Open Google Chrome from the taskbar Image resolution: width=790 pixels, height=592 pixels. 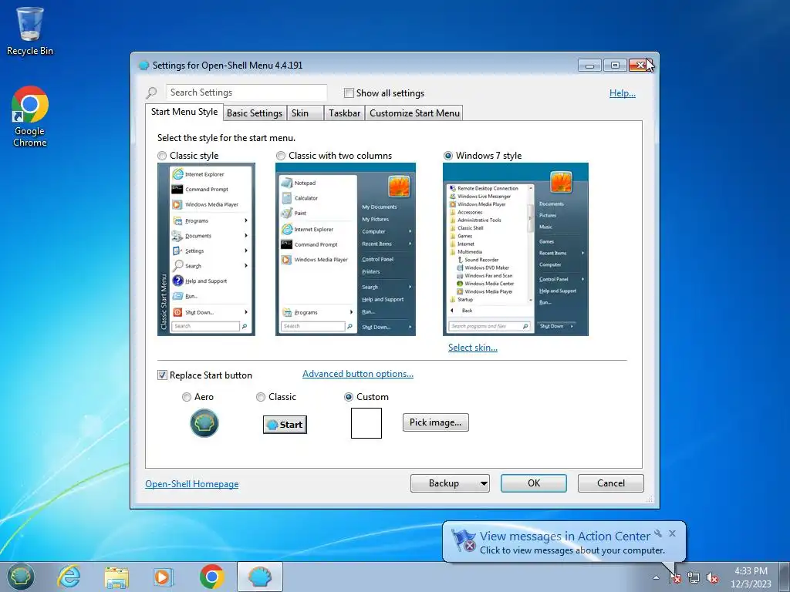[x=211, y=577]
